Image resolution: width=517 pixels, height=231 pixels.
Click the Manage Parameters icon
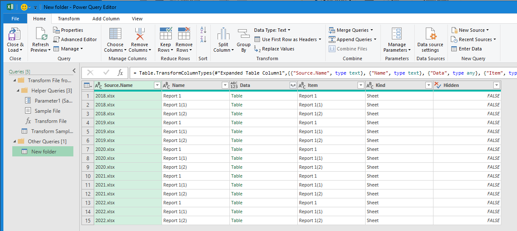(x=397, y=34)
